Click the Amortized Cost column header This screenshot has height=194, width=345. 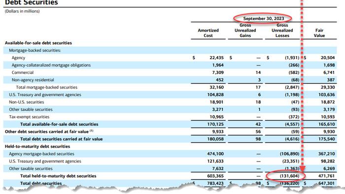(208, 33)
